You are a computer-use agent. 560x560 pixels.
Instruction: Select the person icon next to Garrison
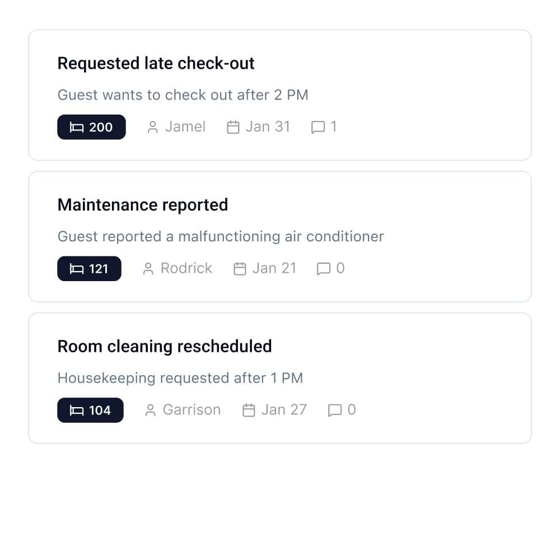[150, 410]
